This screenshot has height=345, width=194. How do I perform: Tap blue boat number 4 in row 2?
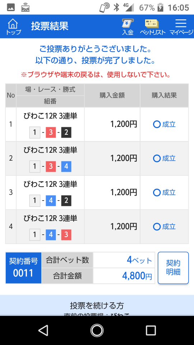pos(66,167)
